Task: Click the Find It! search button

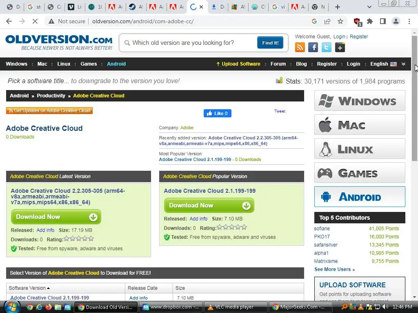Action: click(x=270, y=42)
